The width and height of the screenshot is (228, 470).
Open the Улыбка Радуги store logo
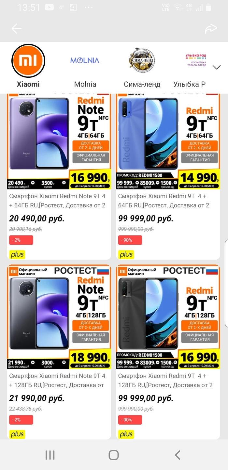pos(196,60)
